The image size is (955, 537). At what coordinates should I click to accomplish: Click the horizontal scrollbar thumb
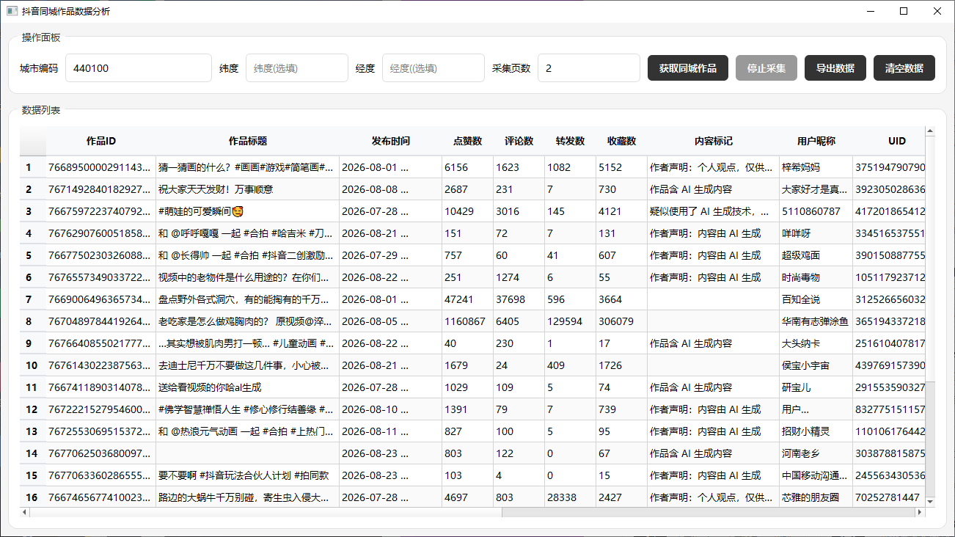coord(709,513)
